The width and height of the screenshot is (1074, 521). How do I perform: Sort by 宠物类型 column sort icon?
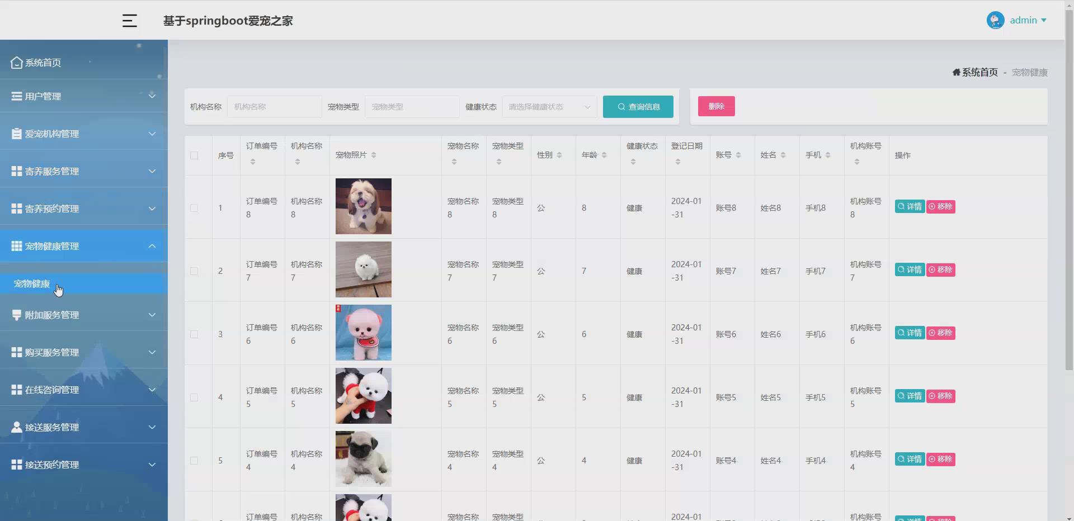click(499, 162)
